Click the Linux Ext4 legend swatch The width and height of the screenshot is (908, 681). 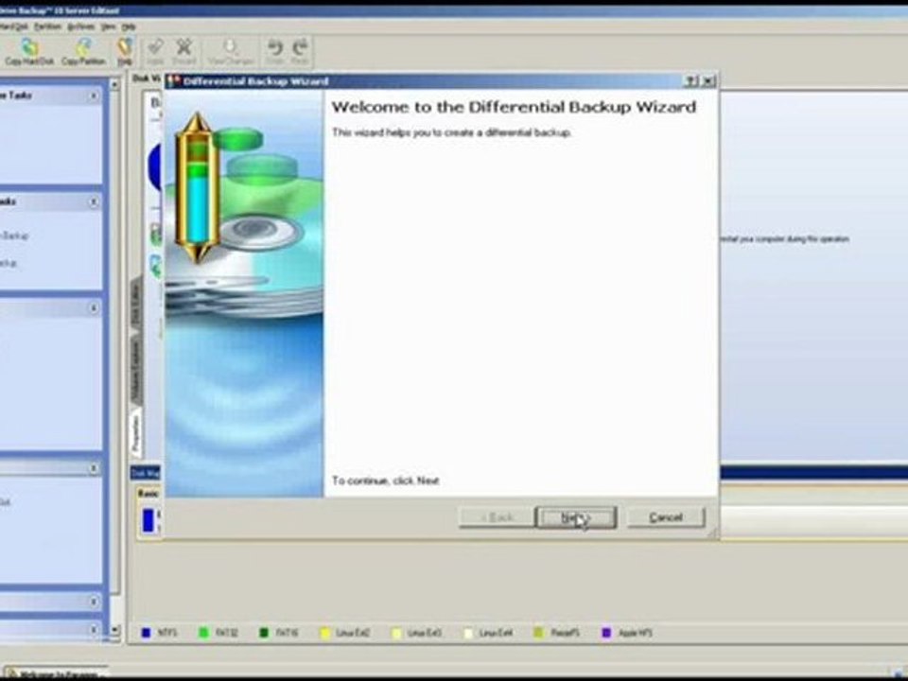click(x=468, y=633)
